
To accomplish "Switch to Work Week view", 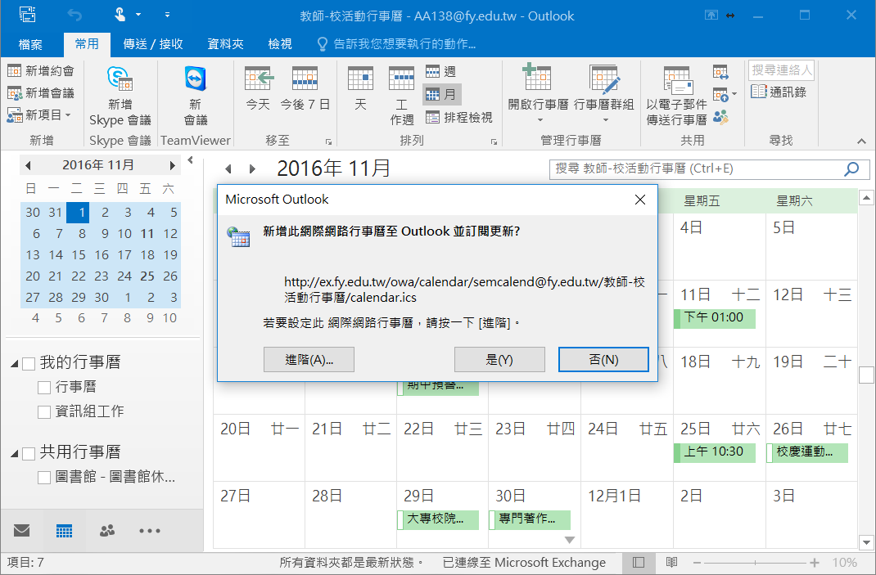I will coord(402,96).
